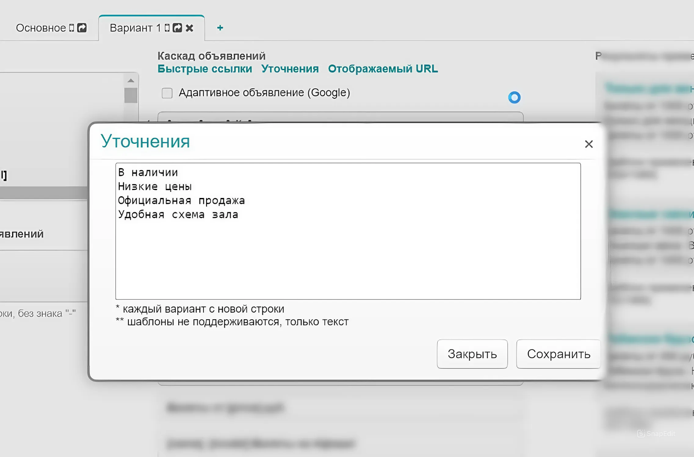694x457 pixels.
Task: Open the Уточнения link under Каскад объявлений
Action: (290, 69)
